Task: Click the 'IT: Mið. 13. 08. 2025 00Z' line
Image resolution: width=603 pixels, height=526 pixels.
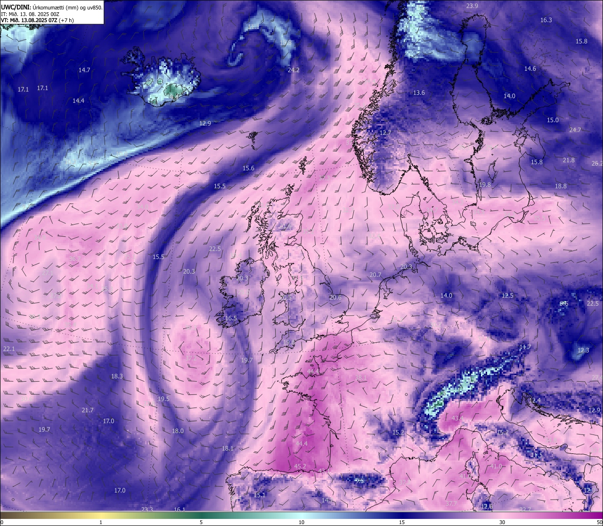Action: coord(30,14)
